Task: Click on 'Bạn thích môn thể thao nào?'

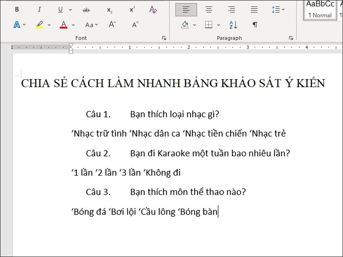Action: coord(188,192)
